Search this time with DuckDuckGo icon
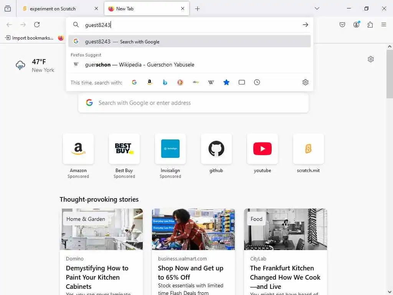The height and width of the screenshot is (295, 393). point(180,82)
